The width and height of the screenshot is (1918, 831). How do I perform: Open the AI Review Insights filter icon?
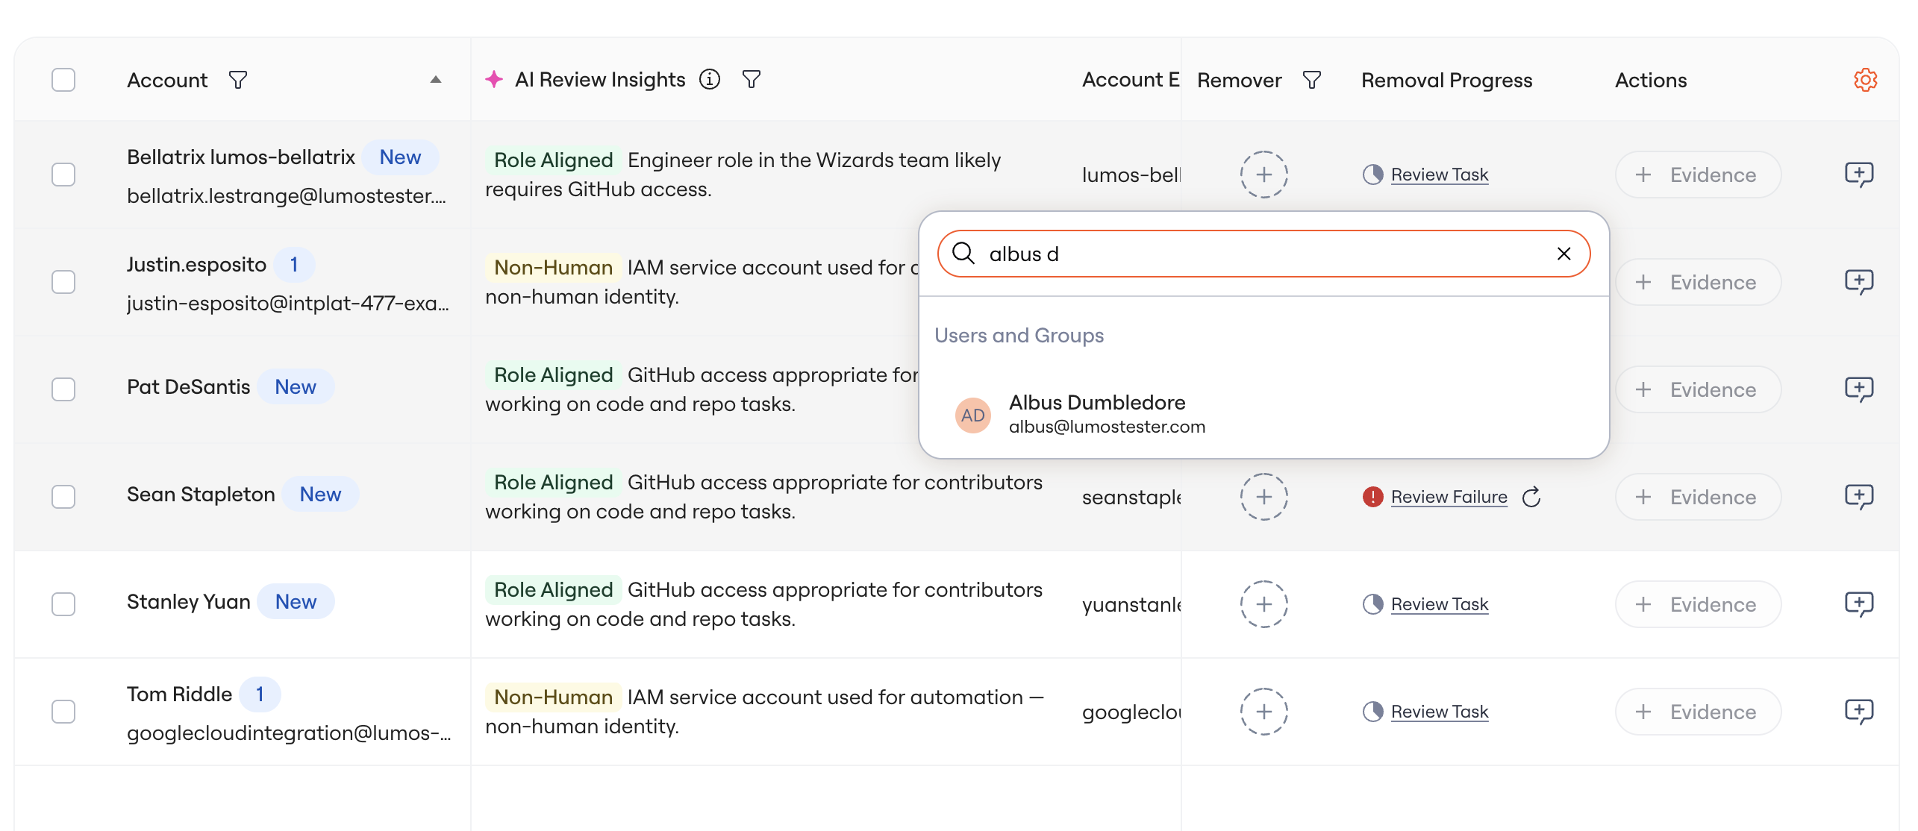752,79
